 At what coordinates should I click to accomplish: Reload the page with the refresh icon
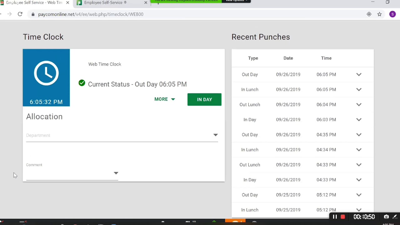(20, 14)
